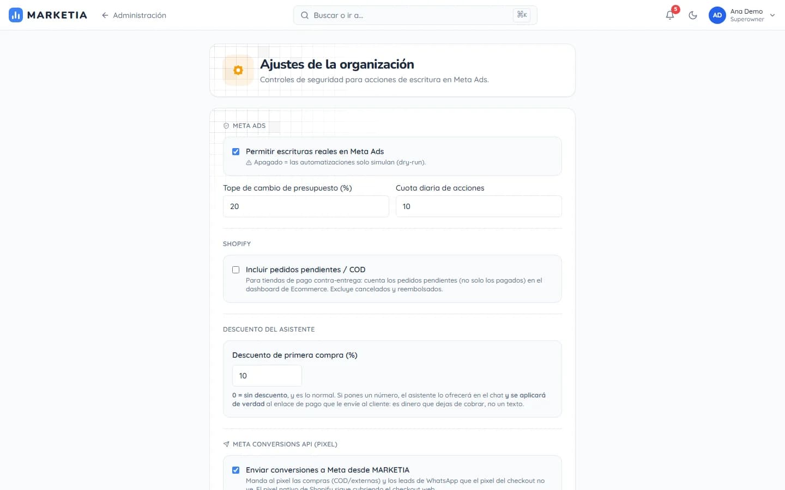The image size is (785, 490).
Task: Click the Tope de cambio de presupuesto field
Action: pyautogui.click(x=306, y=206)
